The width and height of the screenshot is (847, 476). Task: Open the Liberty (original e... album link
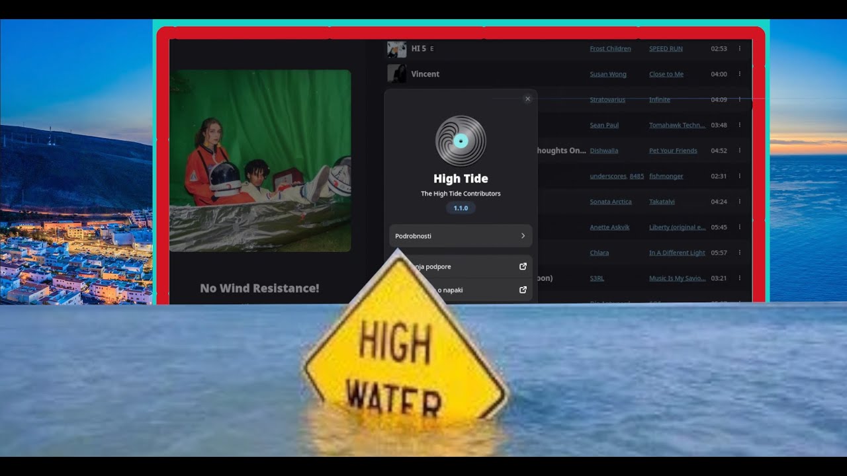[677, 227]
